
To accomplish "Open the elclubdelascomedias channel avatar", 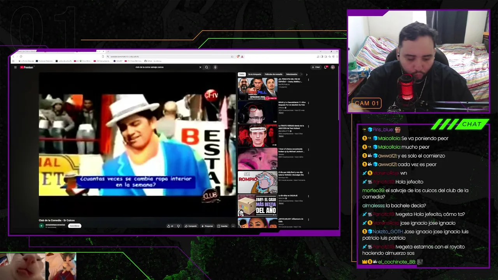I will (41, 226).
